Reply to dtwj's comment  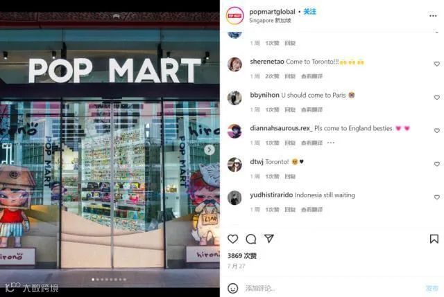[290, 177]
